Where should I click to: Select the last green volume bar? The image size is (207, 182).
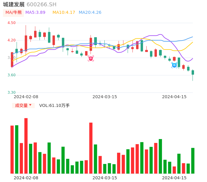point(193,161)
